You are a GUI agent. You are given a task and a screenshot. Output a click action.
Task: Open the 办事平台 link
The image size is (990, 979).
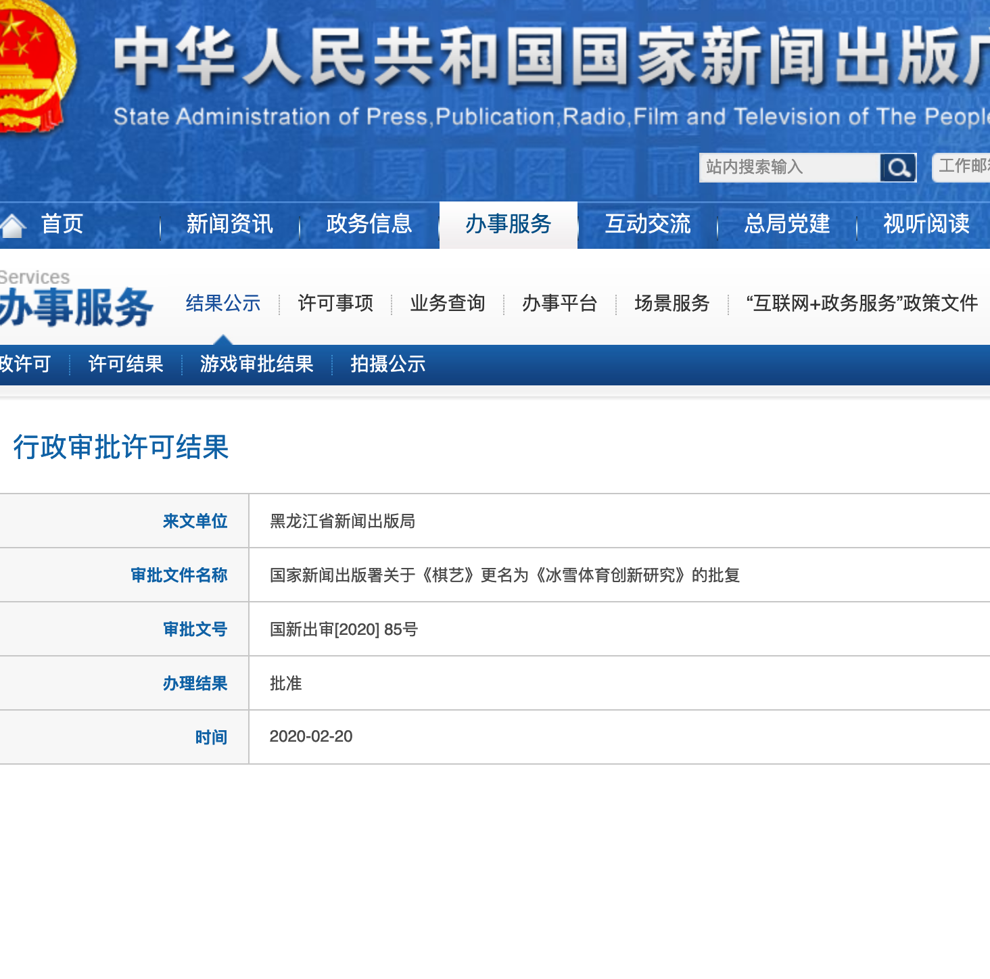[x=560, y=304]
